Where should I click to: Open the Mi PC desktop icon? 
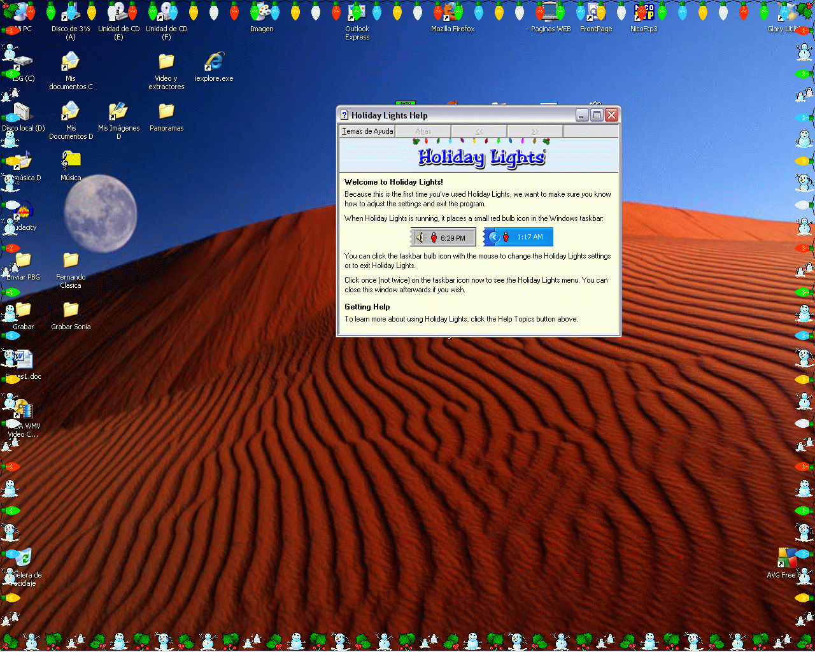tap(23, 11)
